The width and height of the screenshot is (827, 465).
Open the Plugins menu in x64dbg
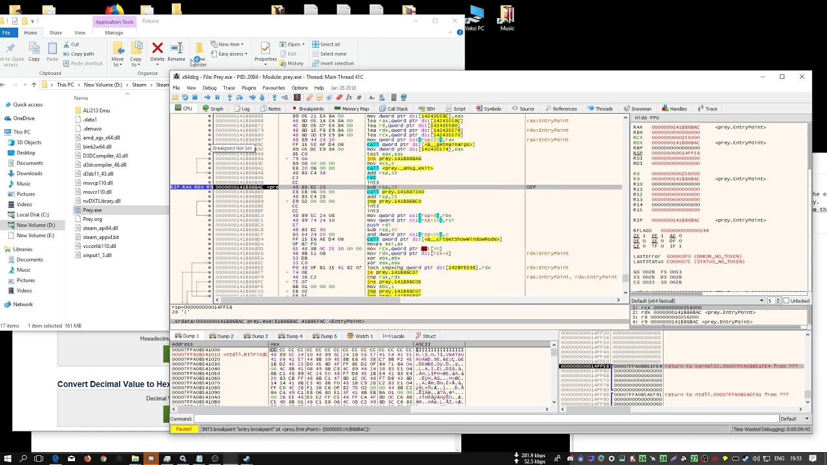[x=249, y=88]
